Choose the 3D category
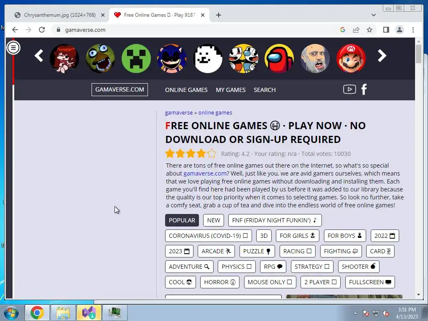The height and width of the screenshot is (321, 428). [264, 236]
